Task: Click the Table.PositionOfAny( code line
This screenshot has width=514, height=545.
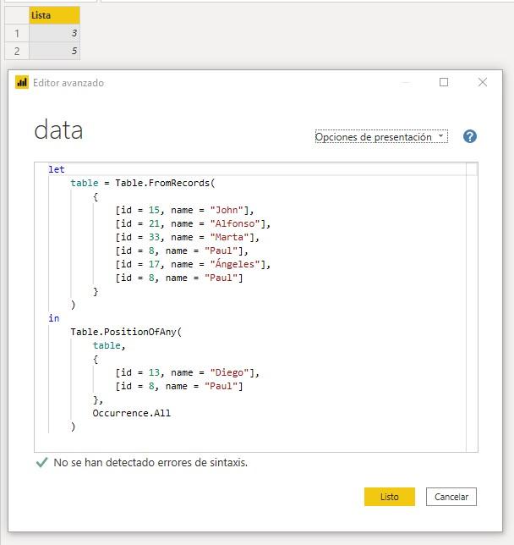Action: 126,332
